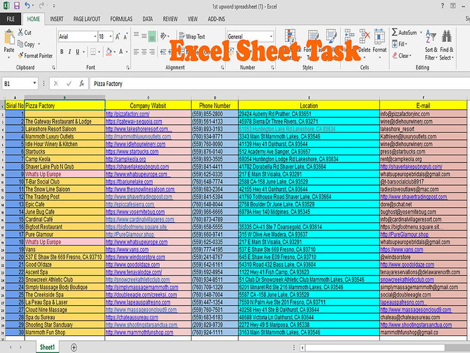Switch to the INSERT tab
The width and height of the screenshot is (470, 353).
coord(57,19)
